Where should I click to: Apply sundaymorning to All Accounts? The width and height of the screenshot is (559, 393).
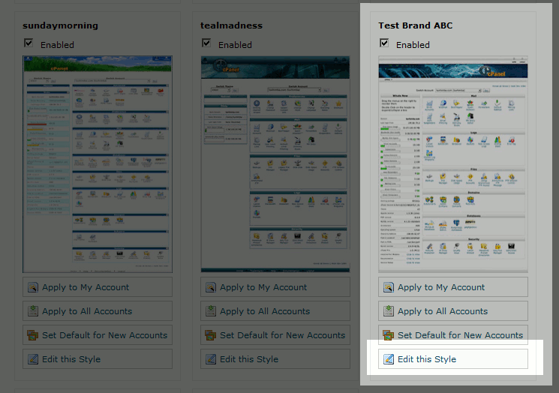coord(98,310)
